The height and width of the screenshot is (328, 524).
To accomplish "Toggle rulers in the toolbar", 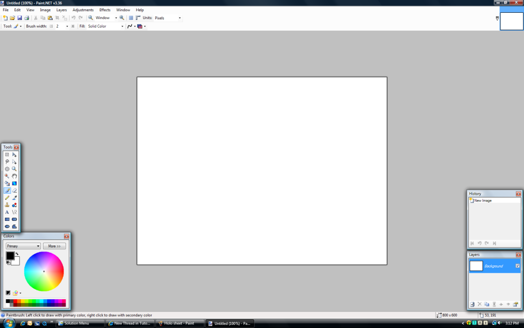I will [x=138, y=18].
